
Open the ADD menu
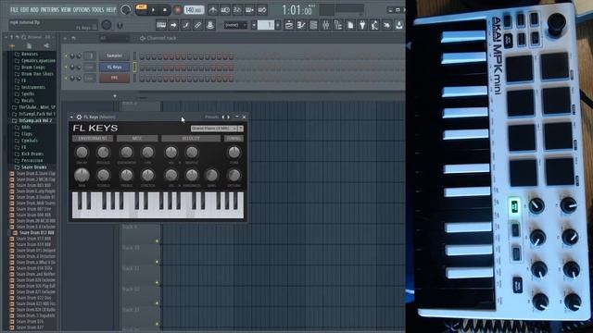click(x=34, y=9)
